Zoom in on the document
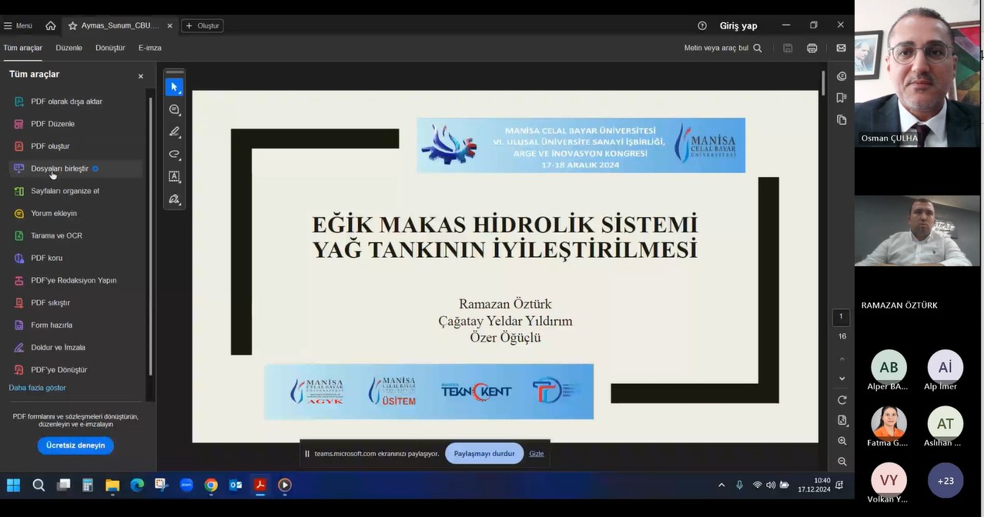 (x=842, y=441)
